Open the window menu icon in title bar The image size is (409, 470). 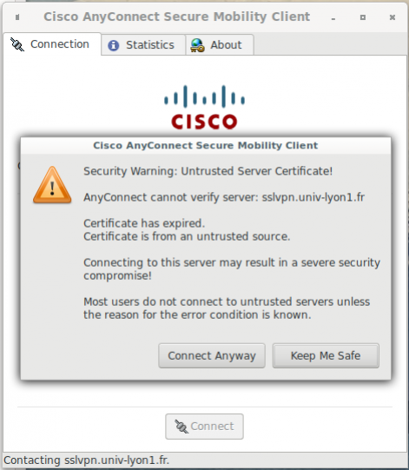[17, 17]
